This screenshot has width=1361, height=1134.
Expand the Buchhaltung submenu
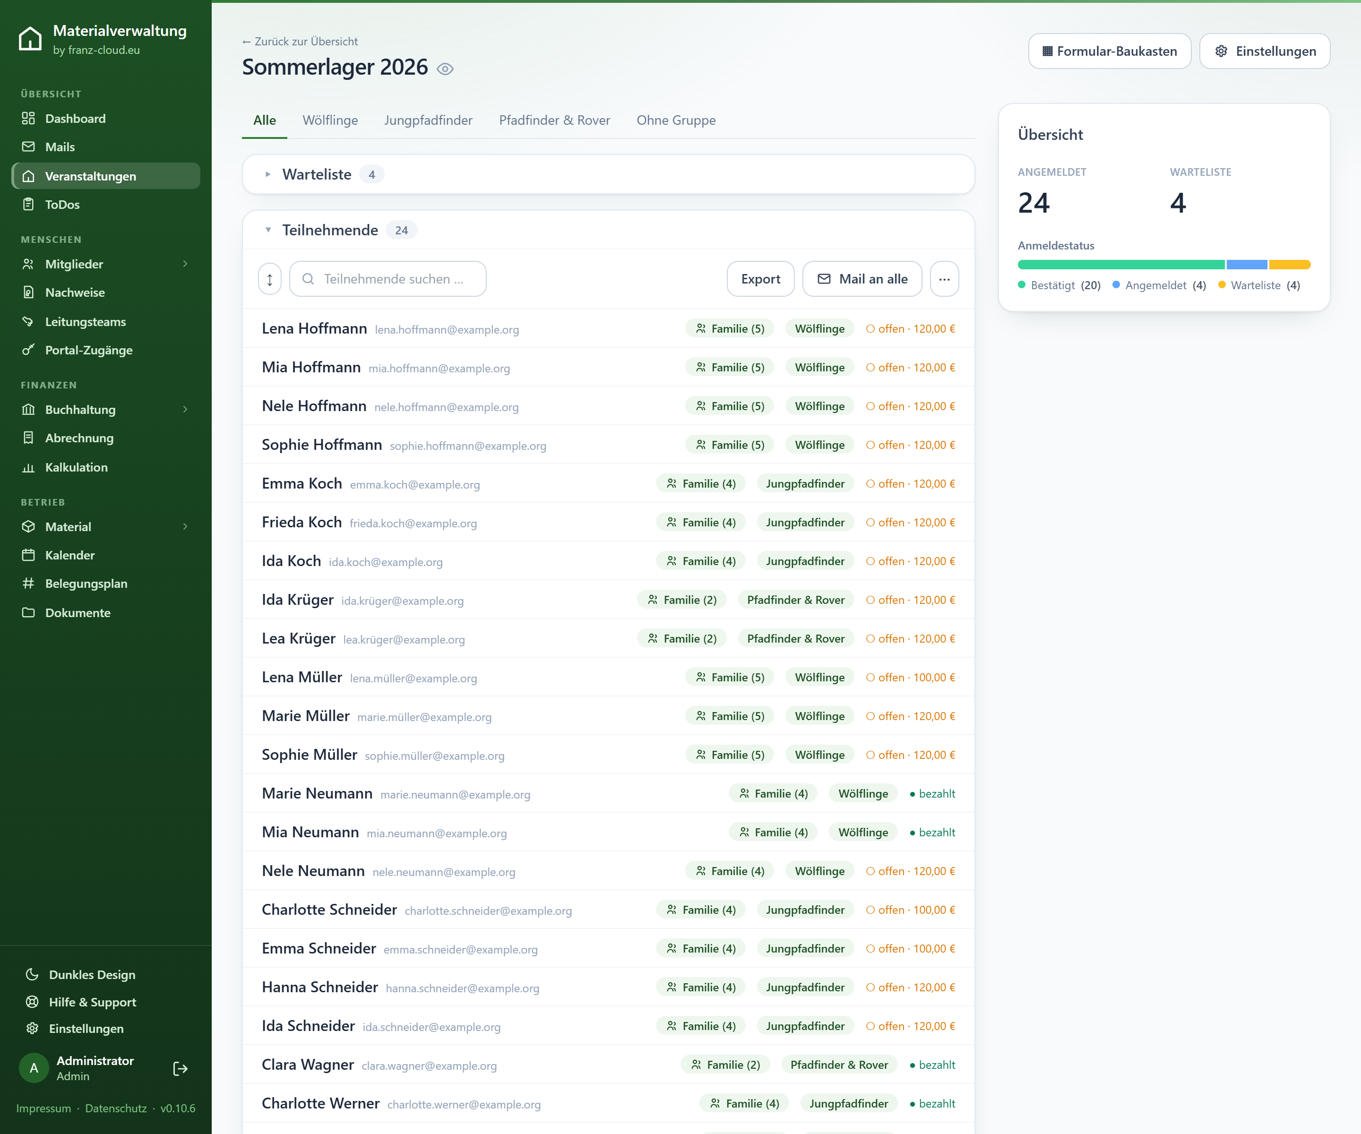(185, 410)
